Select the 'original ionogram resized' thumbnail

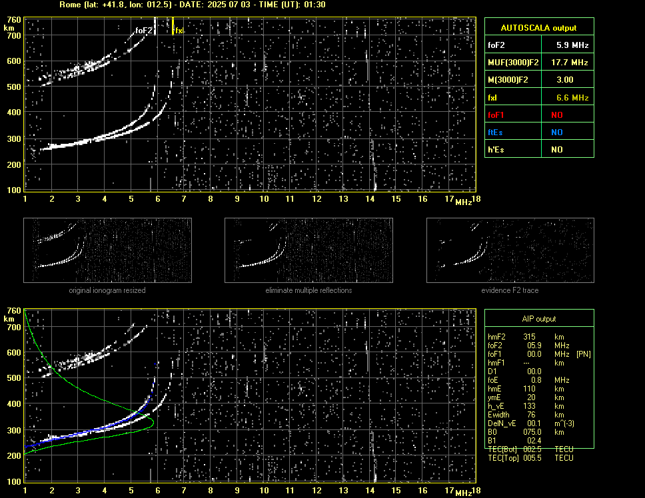107,250
